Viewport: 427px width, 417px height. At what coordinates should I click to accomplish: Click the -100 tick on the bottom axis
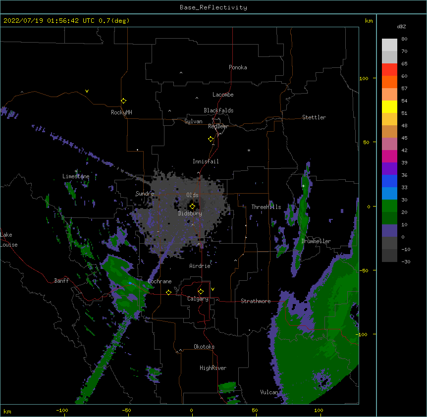[x=62, y=411]
